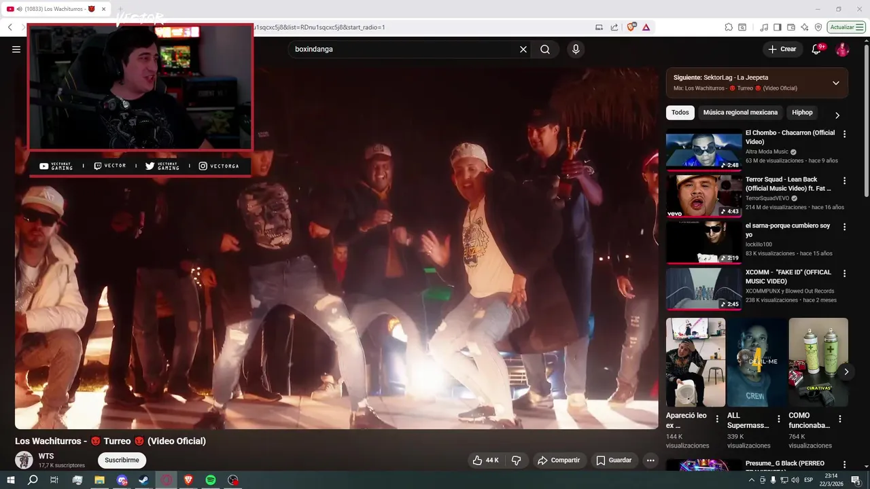Open Task View on the taskbar
Viewport: 870px width, 489px height.
pyautogui.click(x=54, y=480)
